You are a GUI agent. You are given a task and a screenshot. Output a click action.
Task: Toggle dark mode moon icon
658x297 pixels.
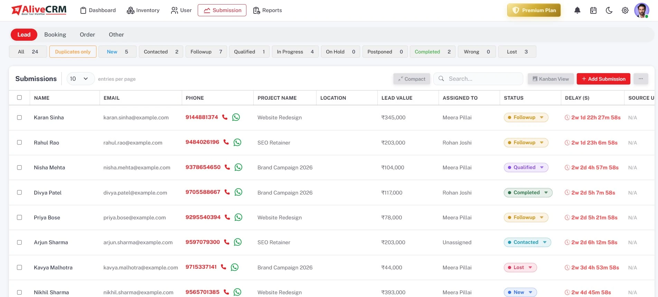pyautogui.click(x=609, y=10)
